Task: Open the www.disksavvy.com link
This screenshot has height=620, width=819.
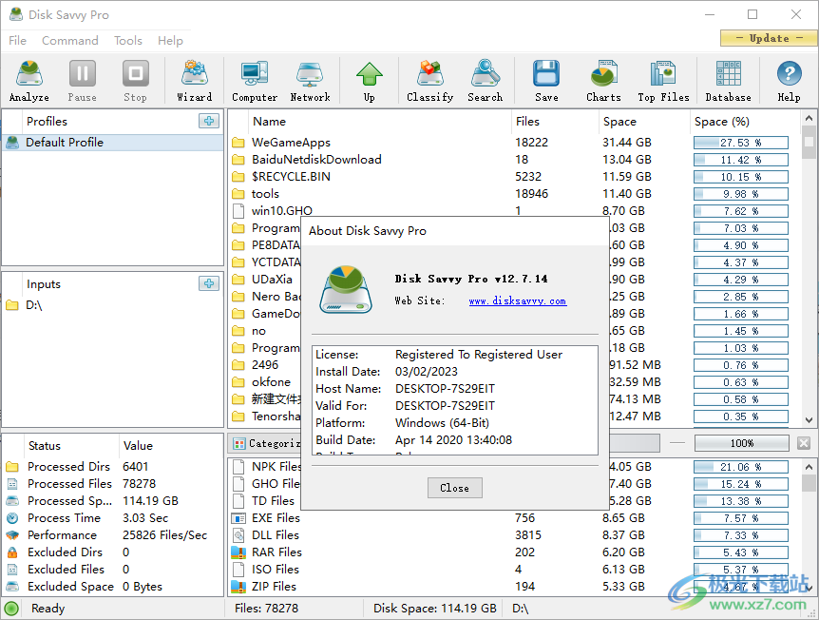Action: 517,300
